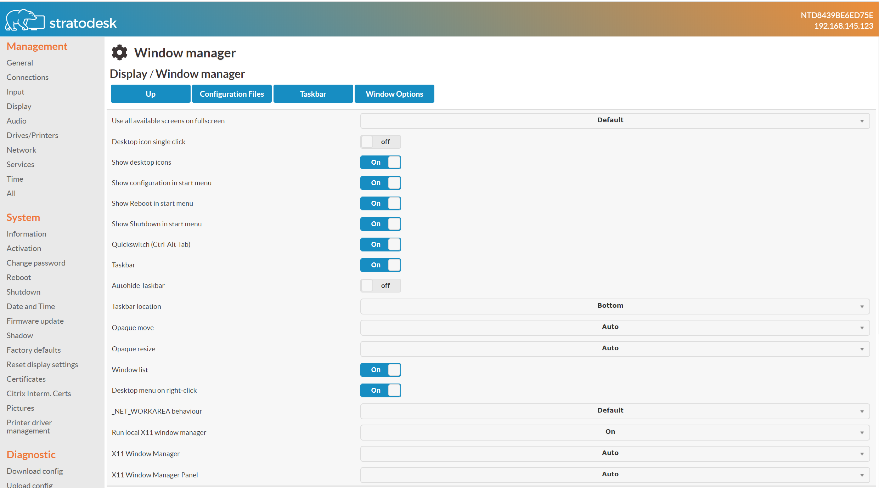Open Use all available screens dropdown

615,121
